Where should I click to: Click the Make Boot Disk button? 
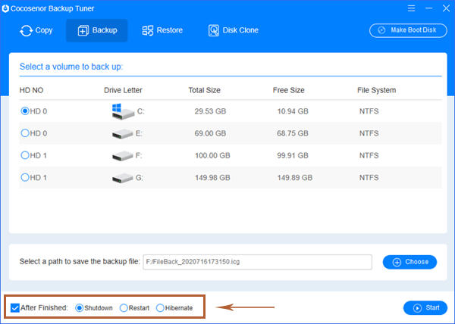408,30
